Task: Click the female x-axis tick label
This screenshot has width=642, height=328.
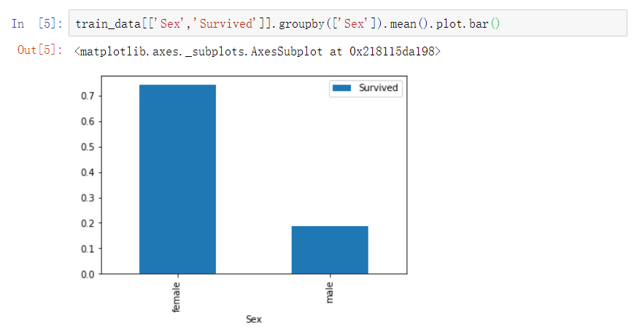Action: [177, 296]
